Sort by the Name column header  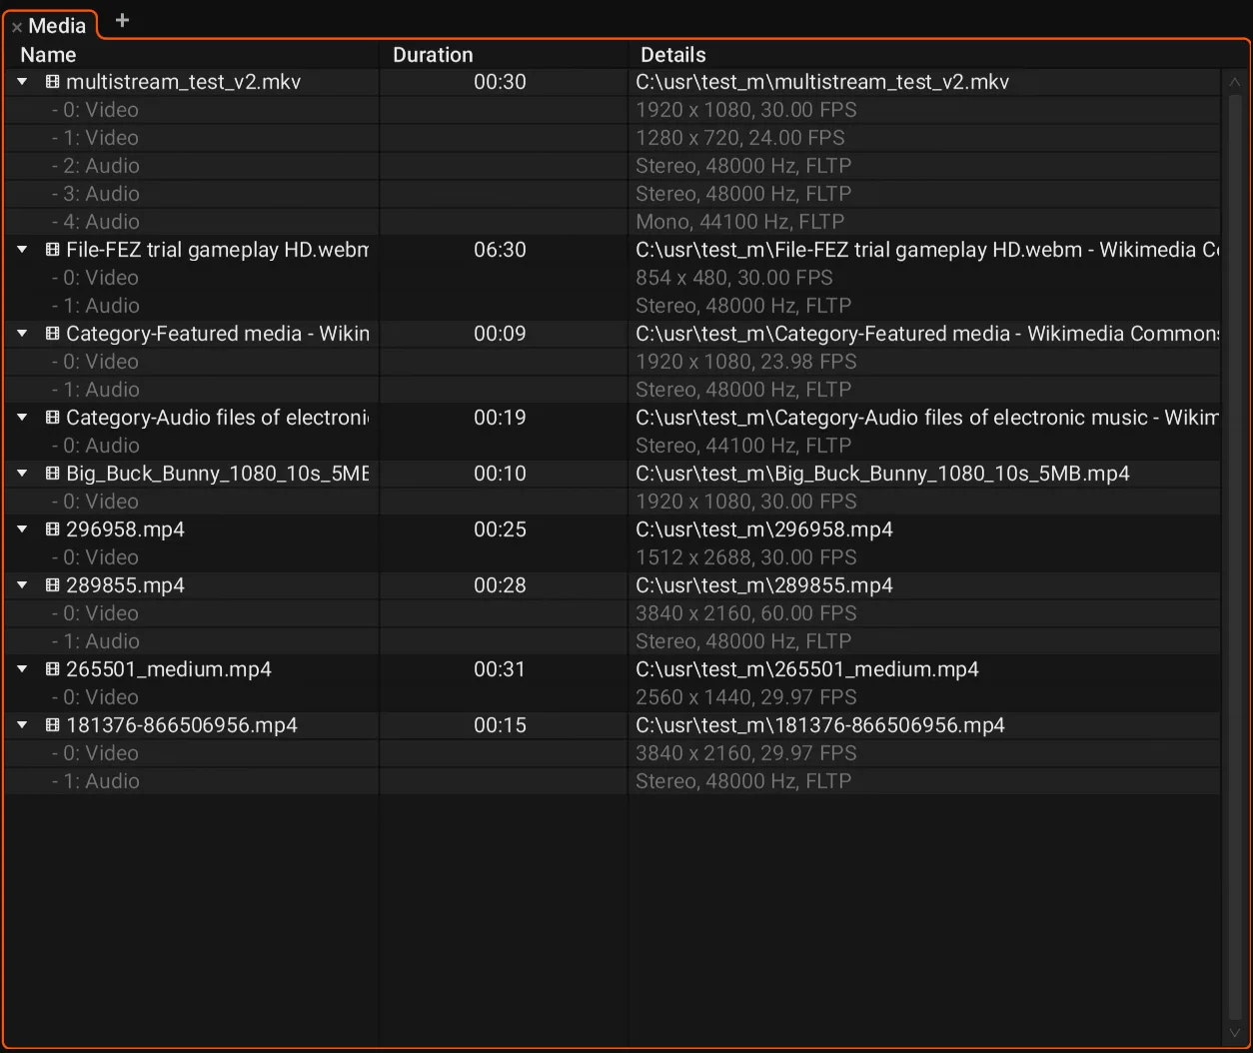coord(48,55)
